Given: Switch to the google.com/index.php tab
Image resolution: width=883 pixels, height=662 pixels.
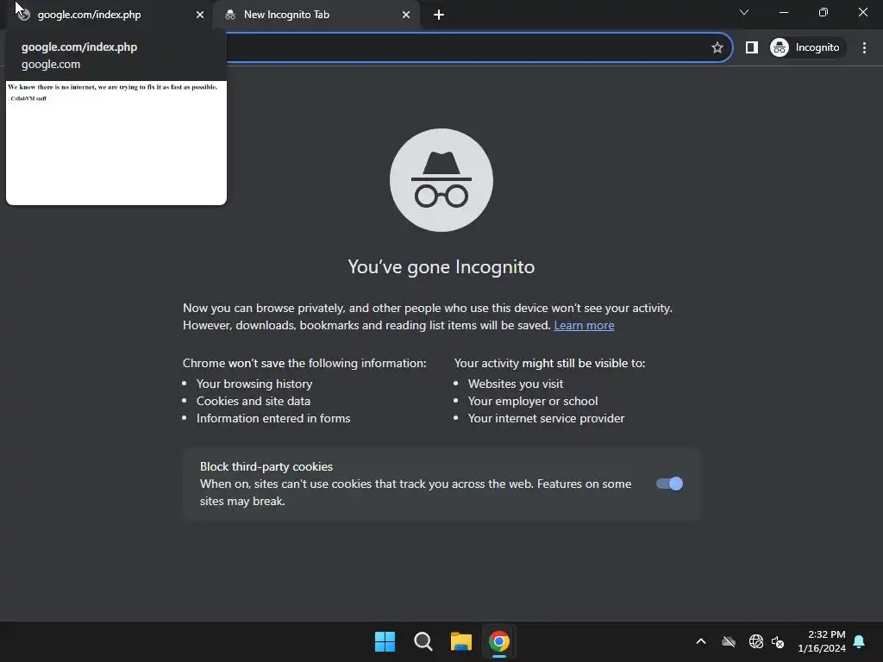Looking at the screenshot, I should point(107,15).
